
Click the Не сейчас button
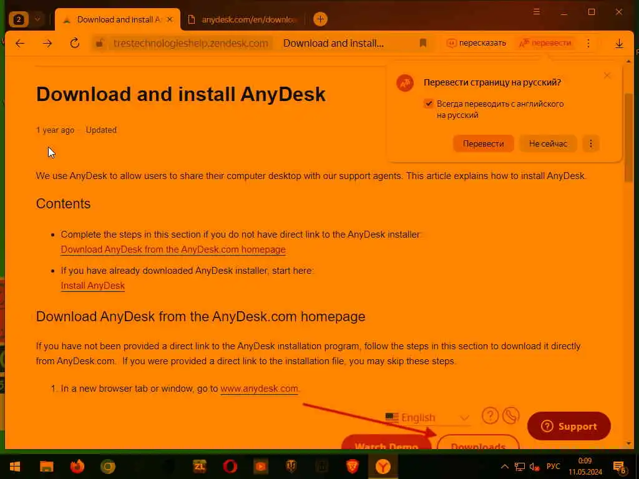coord(548,144)
